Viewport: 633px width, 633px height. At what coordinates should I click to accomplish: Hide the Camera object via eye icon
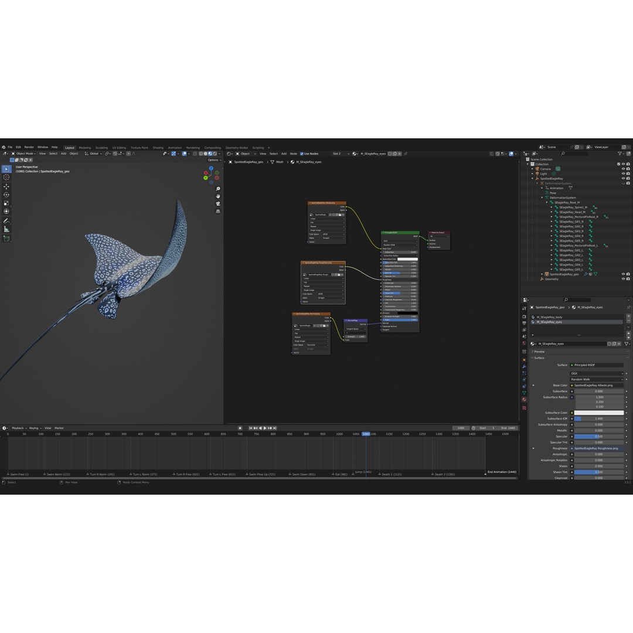click(623, 169)
